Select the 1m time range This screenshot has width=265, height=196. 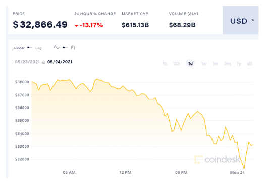point(216,63)
